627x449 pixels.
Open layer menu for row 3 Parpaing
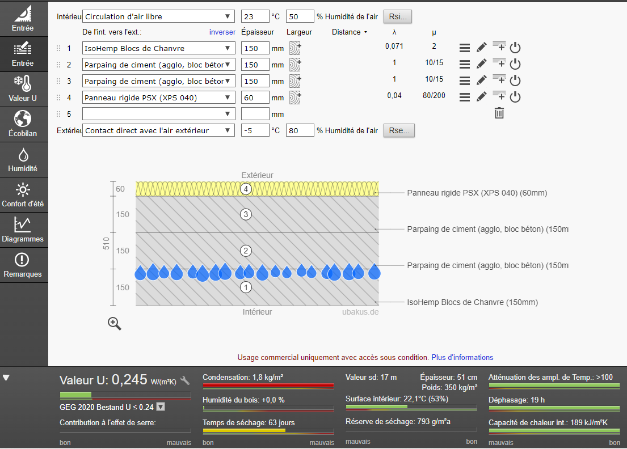(464, 81)
